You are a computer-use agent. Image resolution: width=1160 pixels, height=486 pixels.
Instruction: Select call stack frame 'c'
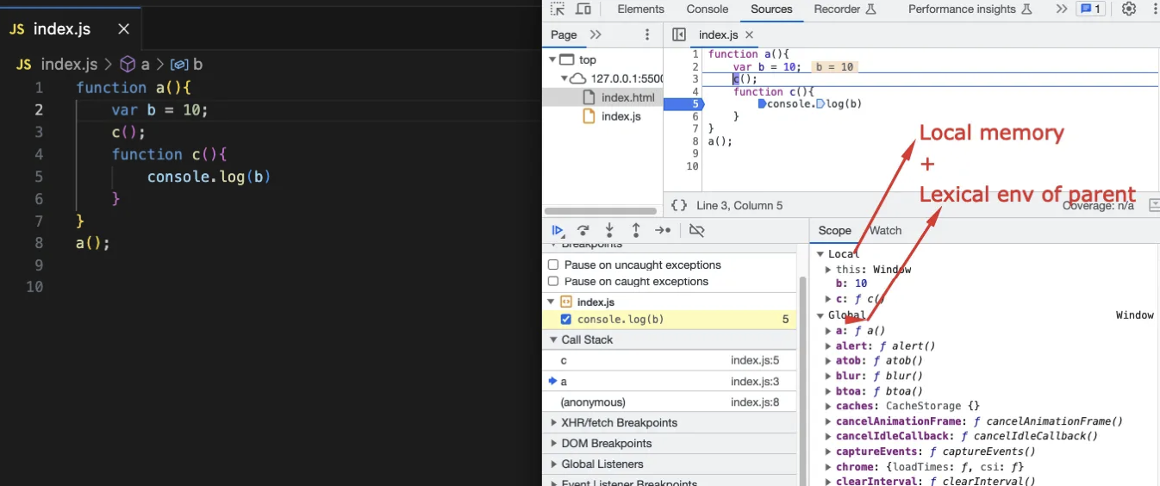(669, 360)
